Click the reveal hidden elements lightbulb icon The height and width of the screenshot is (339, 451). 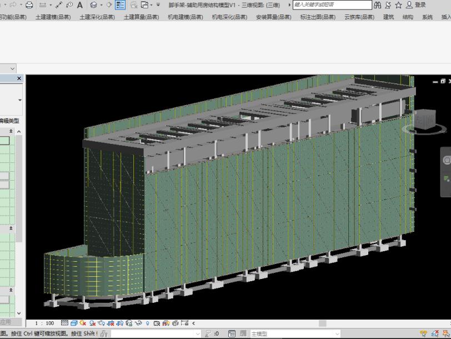[148, 323]
